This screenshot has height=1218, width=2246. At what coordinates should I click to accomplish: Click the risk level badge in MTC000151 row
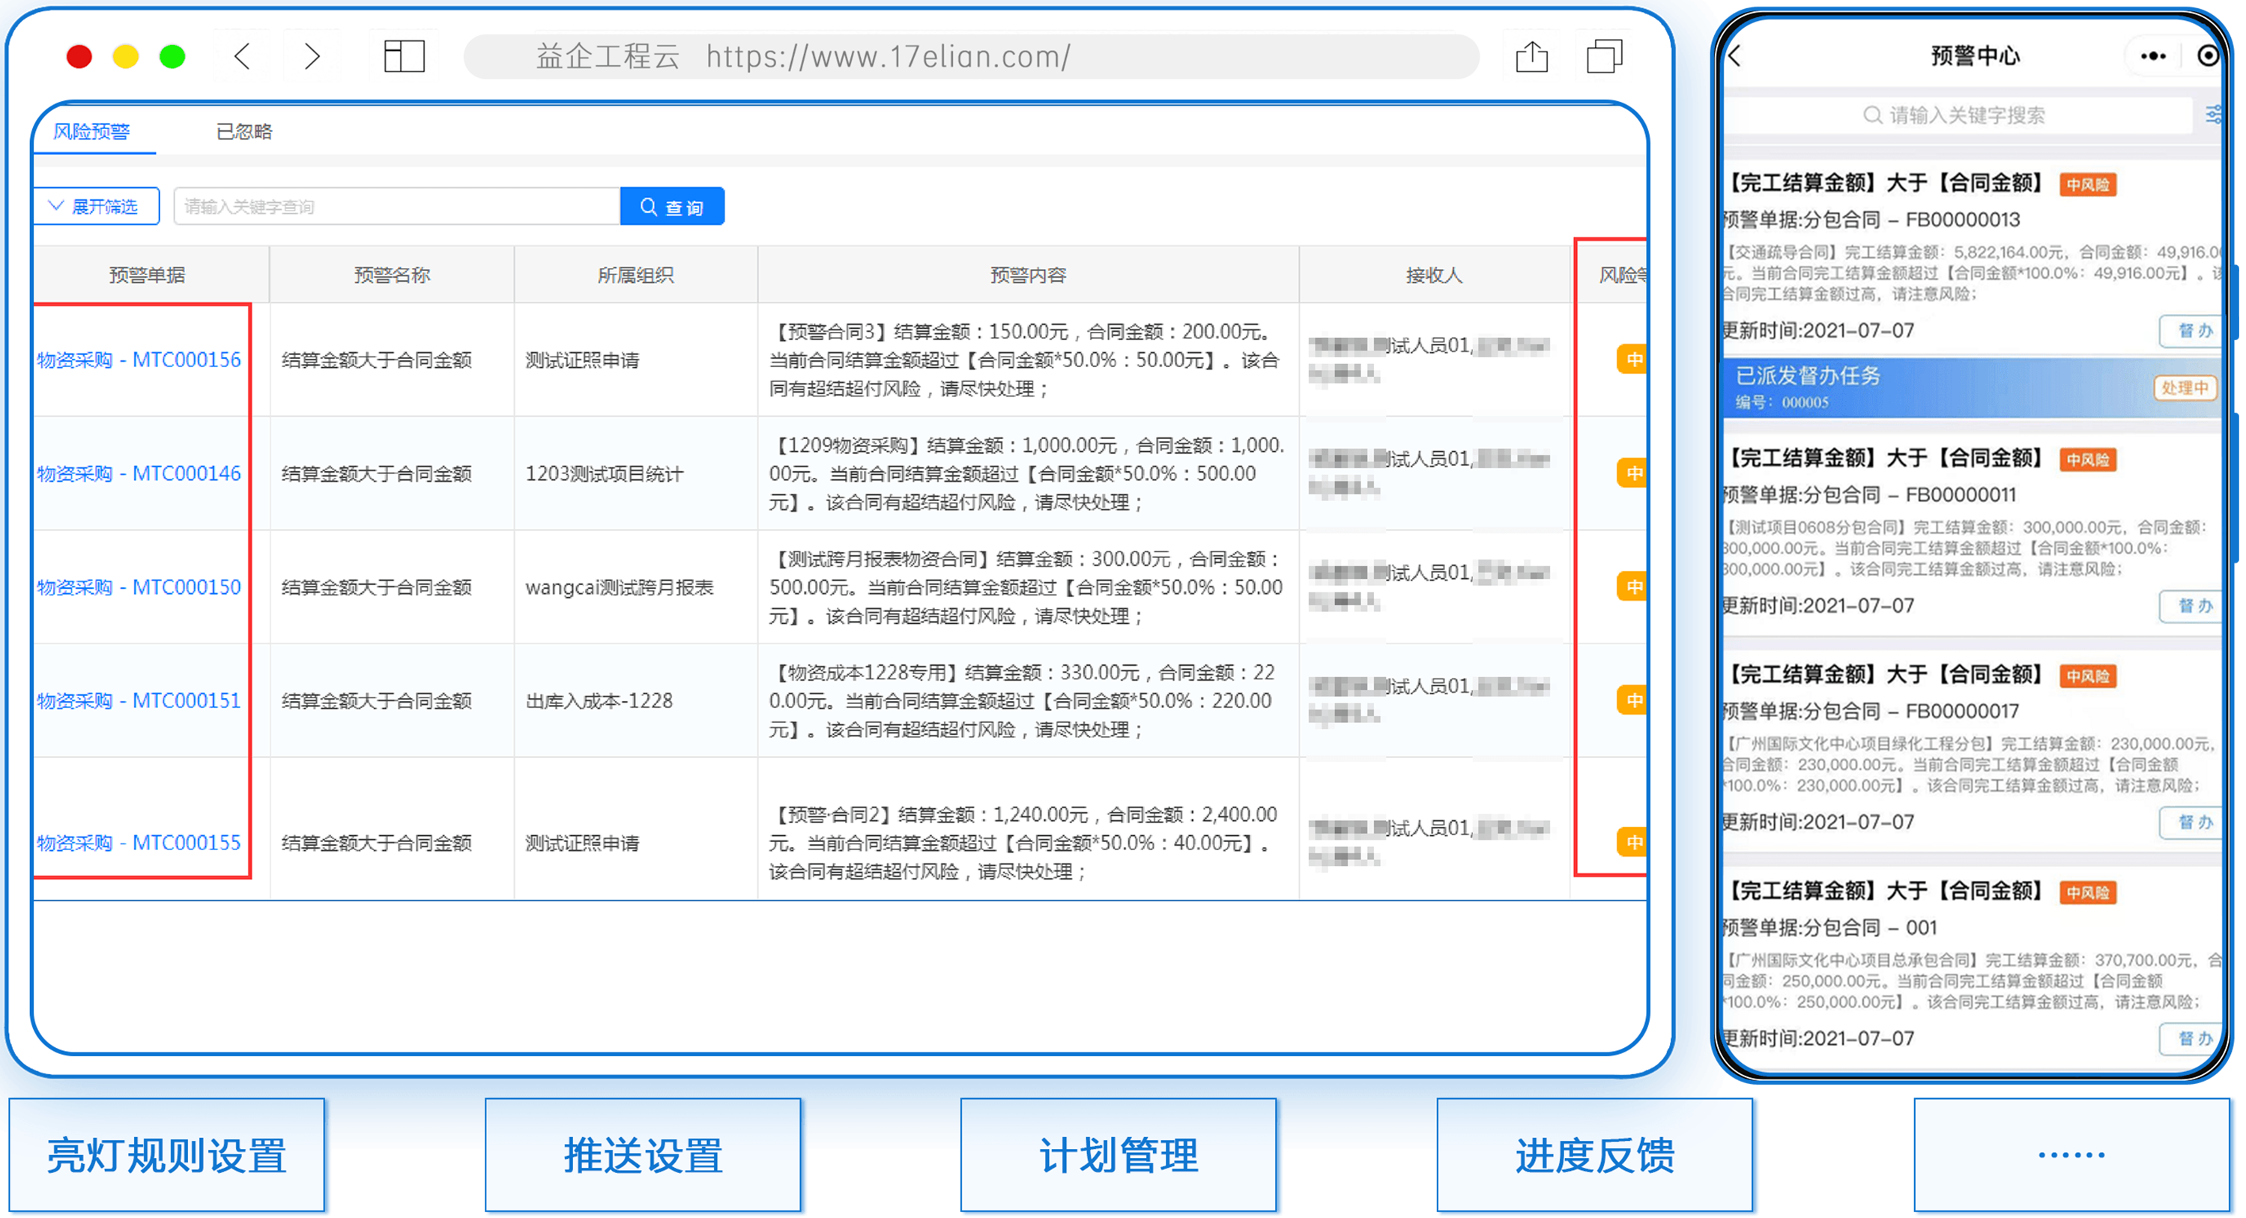(1632, 701)
